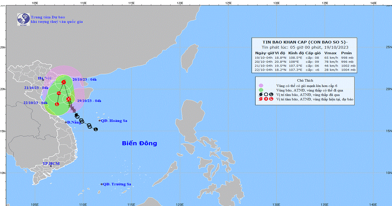Screen dimensions: 392x206
Task: Click the red storm icon in legend
Action: pyautogui.click(x=261, y=99)
